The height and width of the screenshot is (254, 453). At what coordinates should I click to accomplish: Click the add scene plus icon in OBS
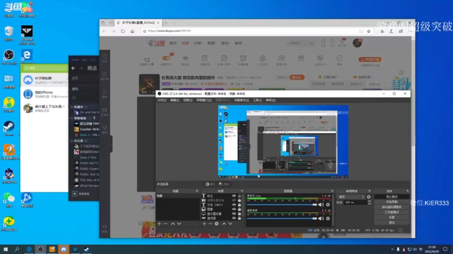(x=159, y=224)
